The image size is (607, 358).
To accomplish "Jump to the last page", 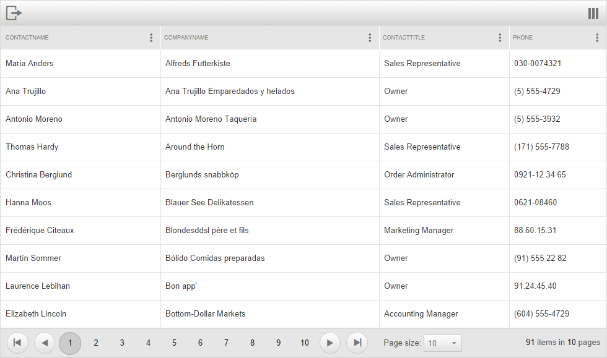I will tap(357, 343).
